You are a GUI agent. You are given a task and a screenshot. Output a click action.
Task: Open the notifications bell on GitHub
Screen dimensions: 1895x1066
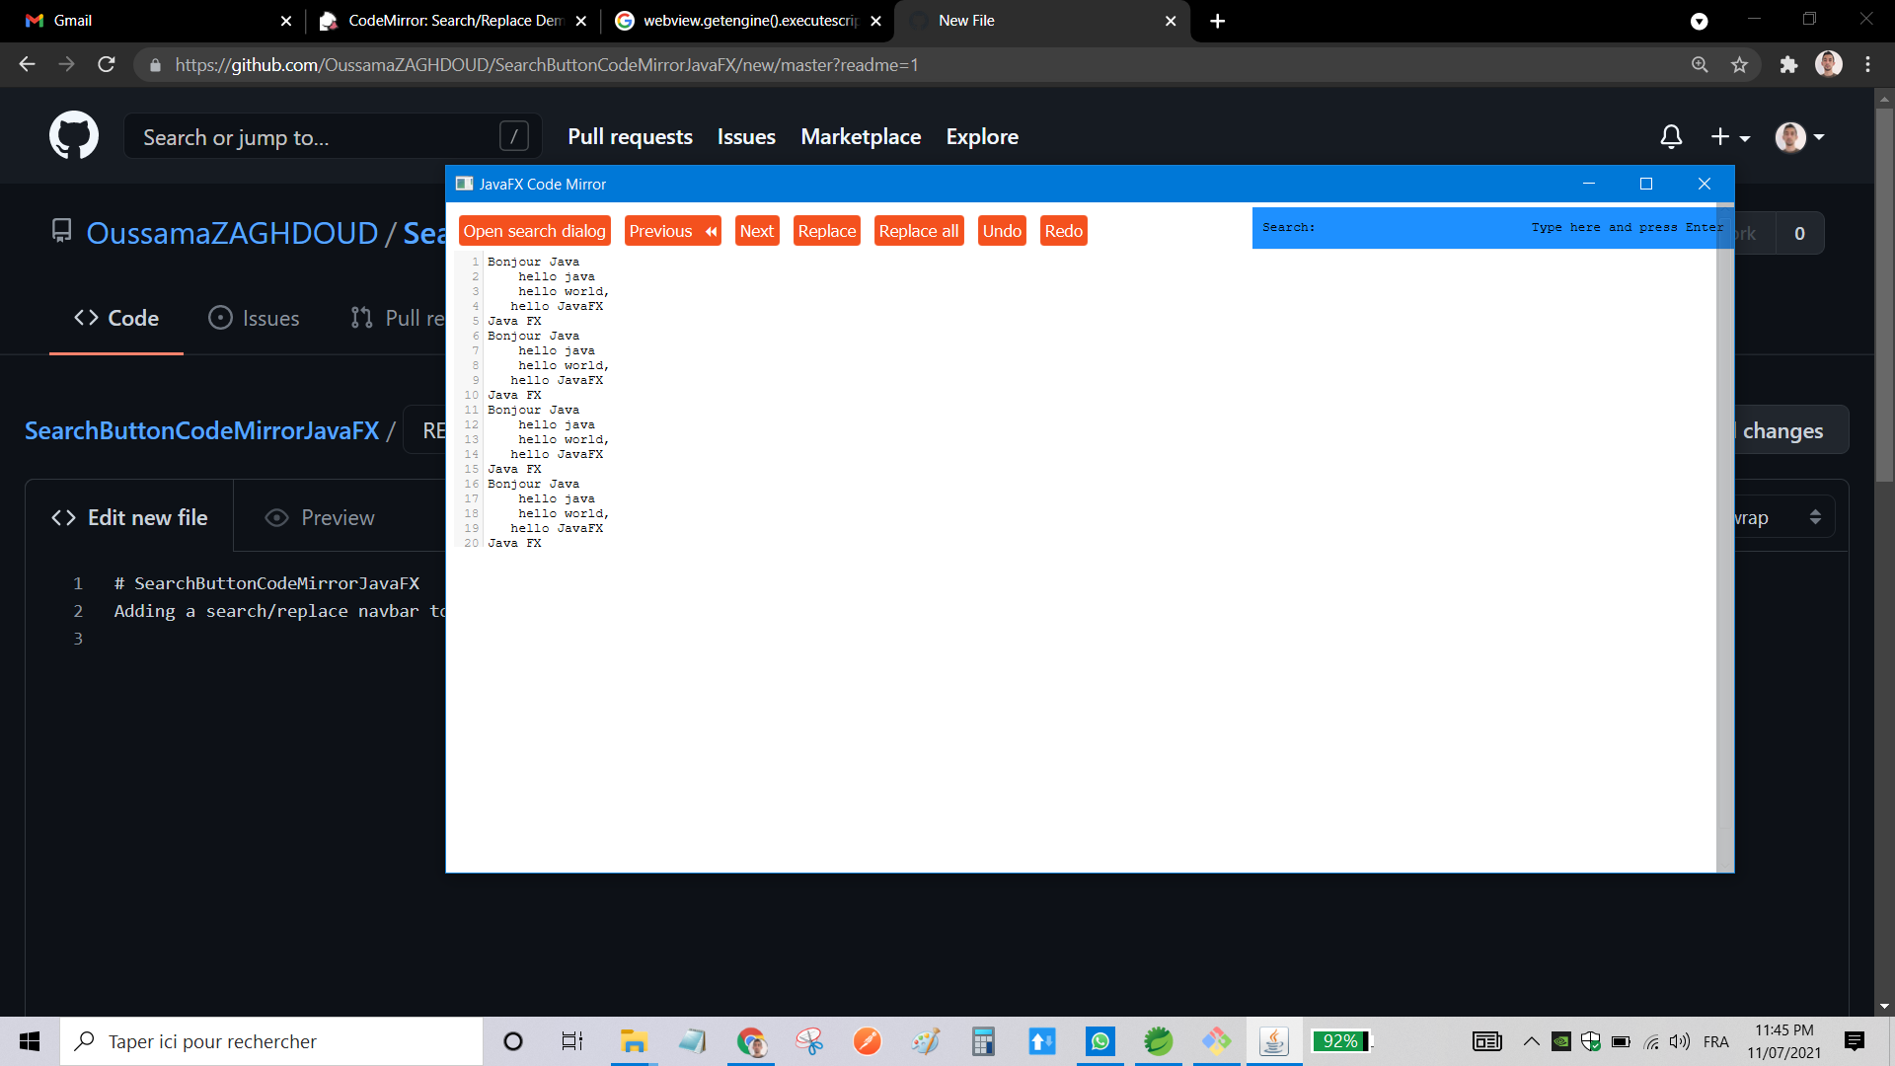click(x=1671, y=137)
